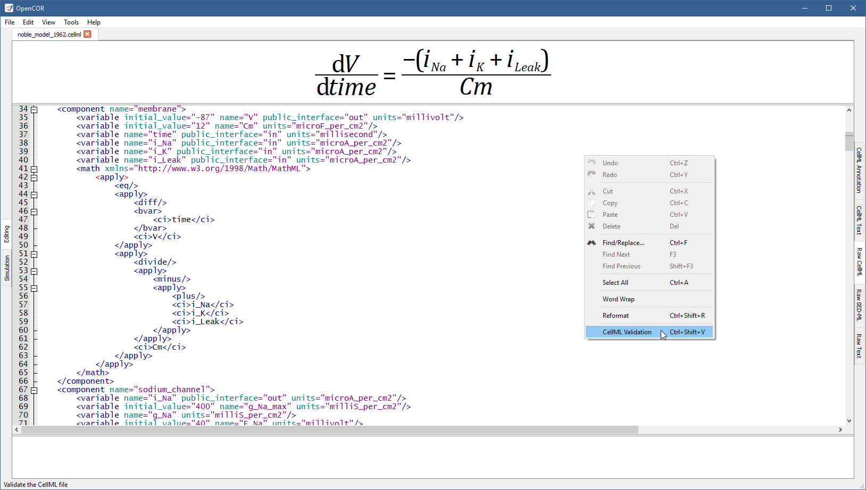The image size is (866, 490).
Task: Click the Undo arrow icon
Action: point(592,163)
